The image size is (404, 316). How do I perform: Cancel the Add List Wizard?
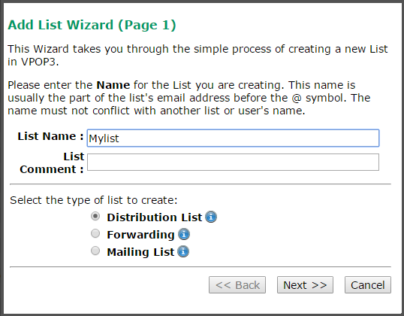(368, 284)
